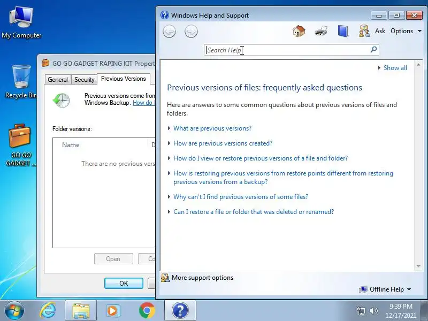428x321 pixels.
Task: Open the Options dropdown menu
Action: [406, 31]
